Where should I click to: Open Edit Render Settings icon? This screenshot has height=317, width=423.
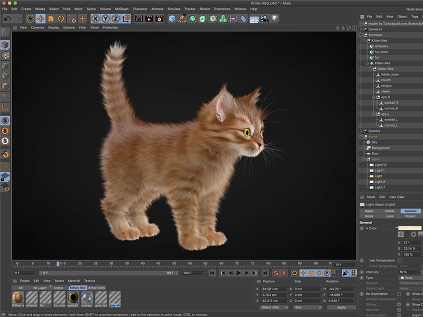pyautogui.click(x=159, y=18)
